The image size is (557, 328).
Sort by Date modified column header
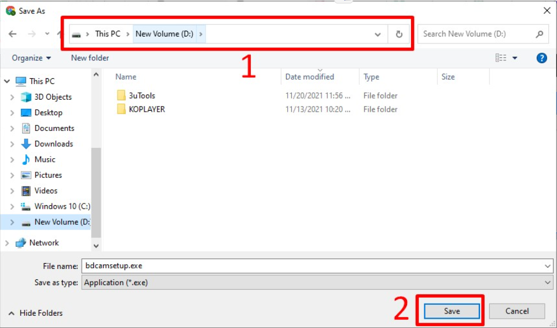click(x=309, y=76)
